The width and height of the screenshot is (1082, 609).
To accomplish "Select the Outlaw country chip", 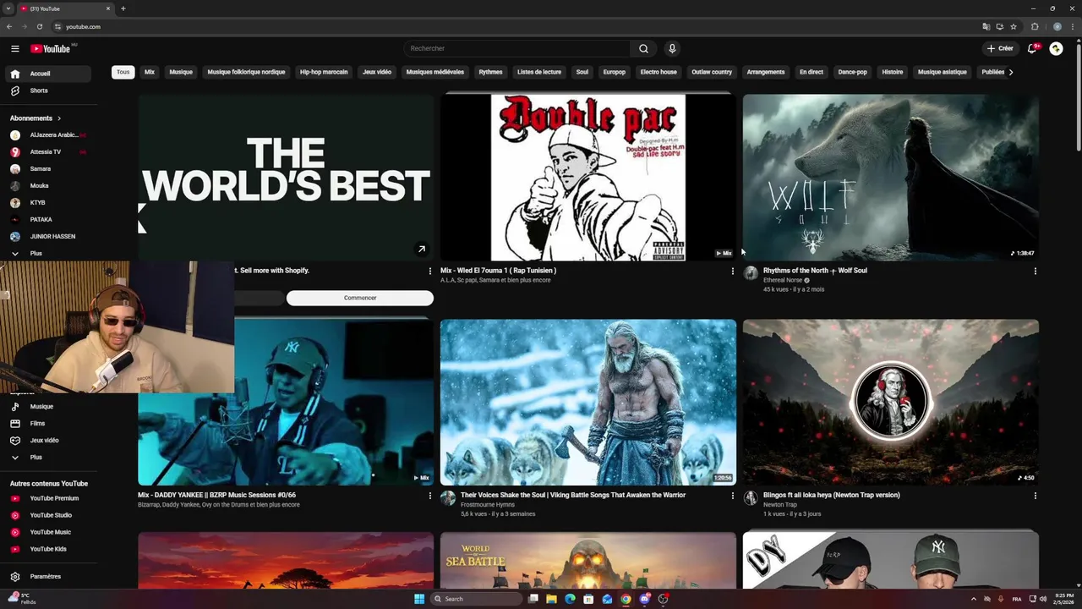I will tap(712, 72).
